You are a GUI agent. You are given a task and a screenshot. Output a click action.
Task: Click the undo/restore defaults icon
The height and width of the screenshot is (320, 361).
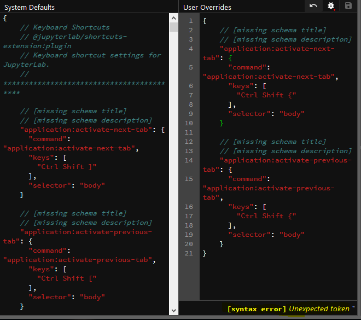(x=313, y=6)
